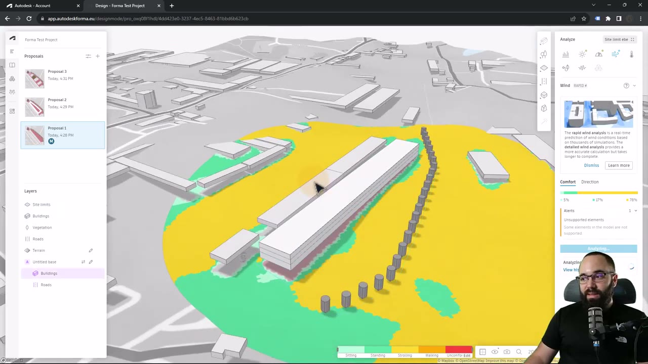Select the vegetation tree tool icon
The image size is (648, 364).
(544, 54)
